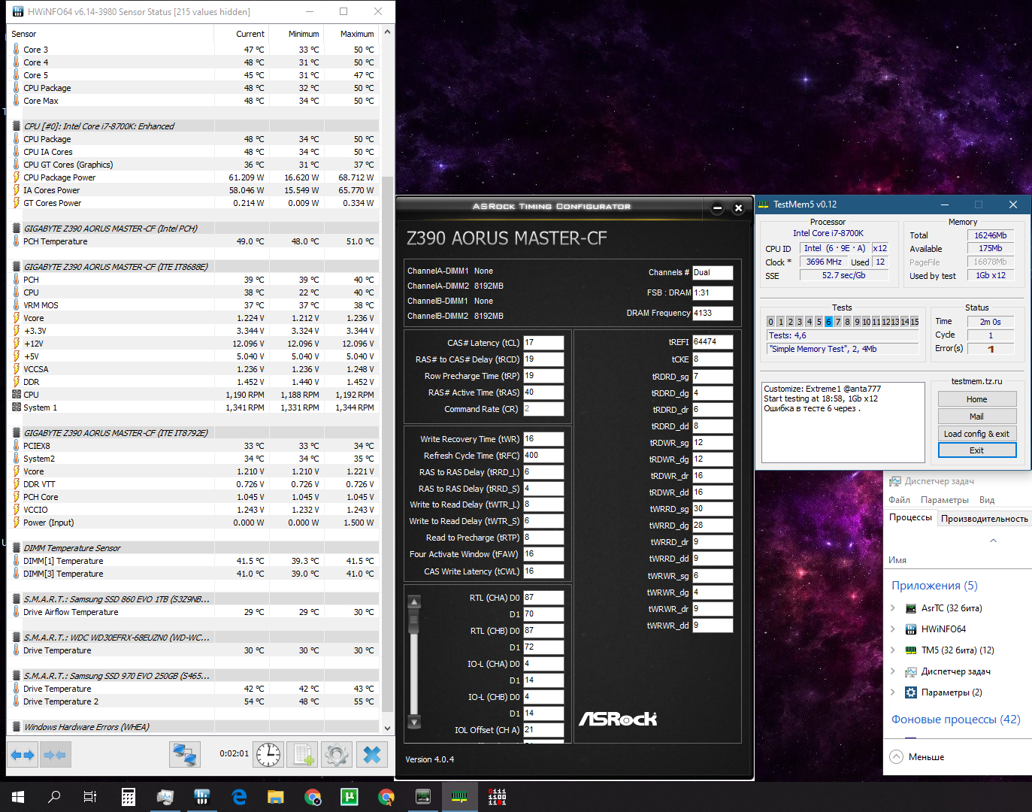
Task: Open HWiNFO sensor settings gear icon
Action: 336,754
